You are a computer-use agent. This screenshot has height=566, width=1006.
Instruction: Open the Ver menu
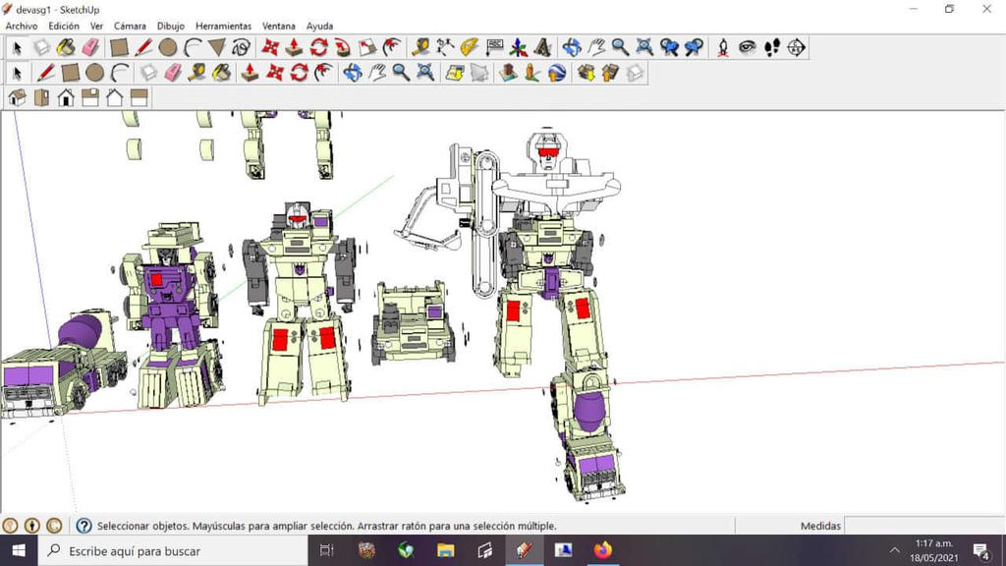96,27
